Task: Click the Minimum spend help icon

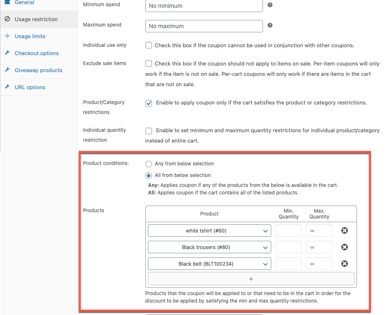Action: point(270,5)
